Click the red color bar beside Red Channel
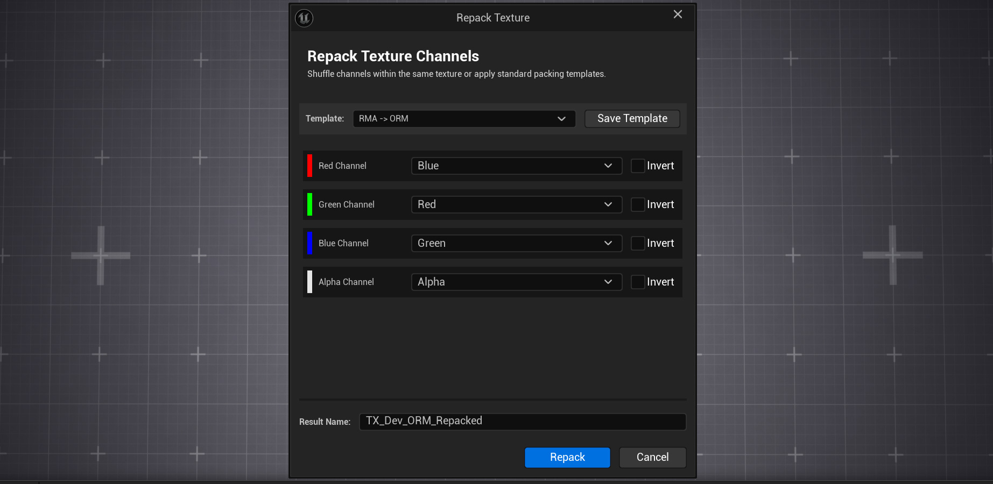Screen dimensions: 993x484 [x=310, y=166]
